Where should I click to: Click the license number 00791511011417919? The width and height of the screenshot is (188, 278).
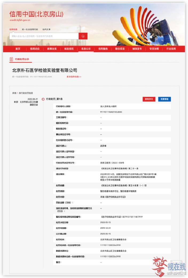click(132, 217)
